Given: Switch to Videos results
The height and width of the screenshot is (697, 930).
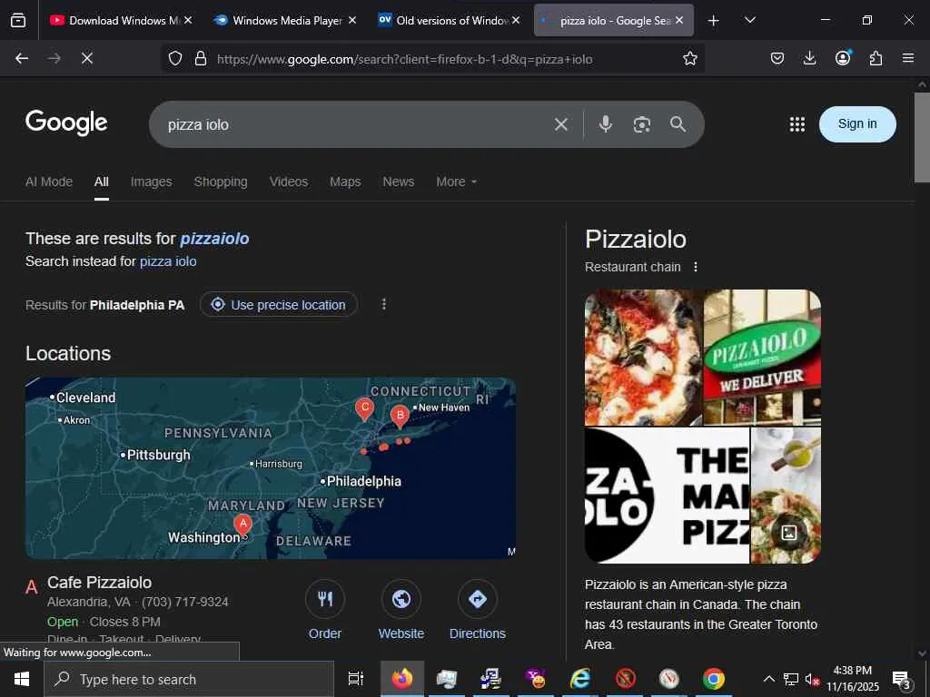Looking at the screenshot, I should 289,182.
